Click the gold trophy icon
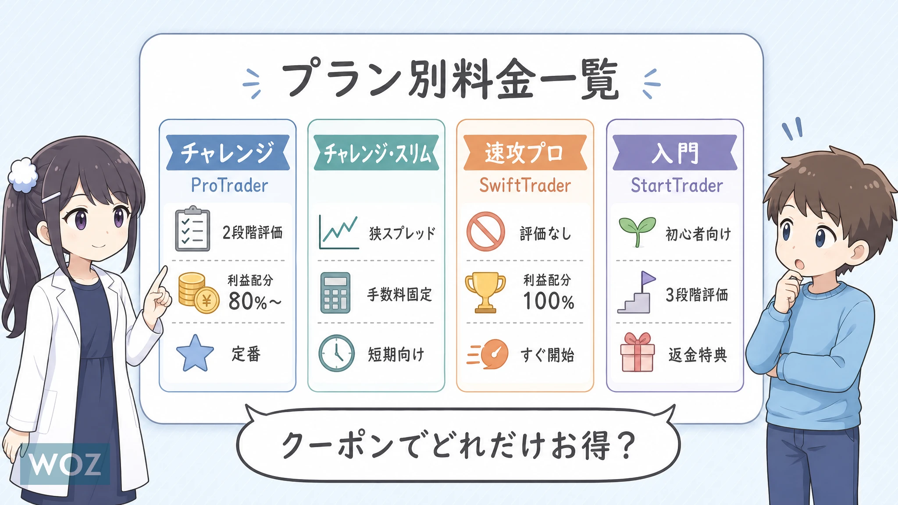898x505 pixels. [x=485, y=292]
